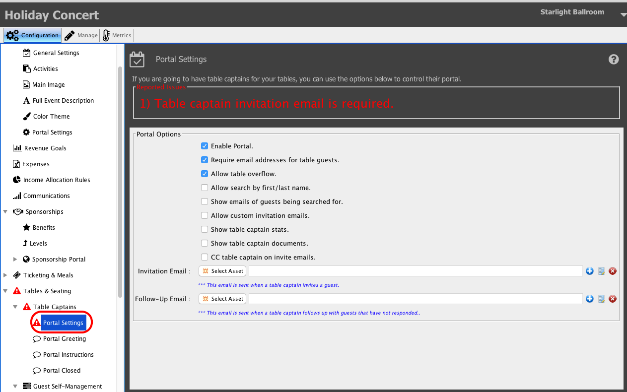Click the Full Event Description letter icon
Screen dimensions: 627x392
pyautogui.click(x=27, y=100)
